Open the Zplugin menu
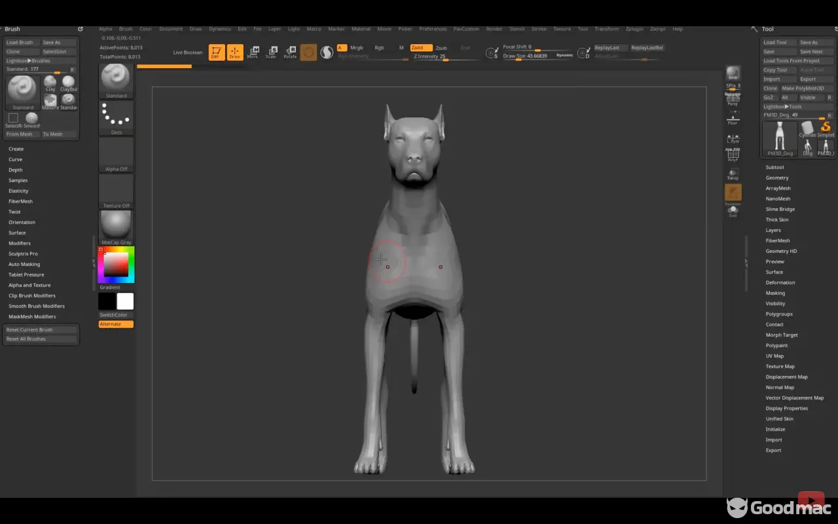The width and height of the screenshot is (838, 524). [x=634, y=29]
